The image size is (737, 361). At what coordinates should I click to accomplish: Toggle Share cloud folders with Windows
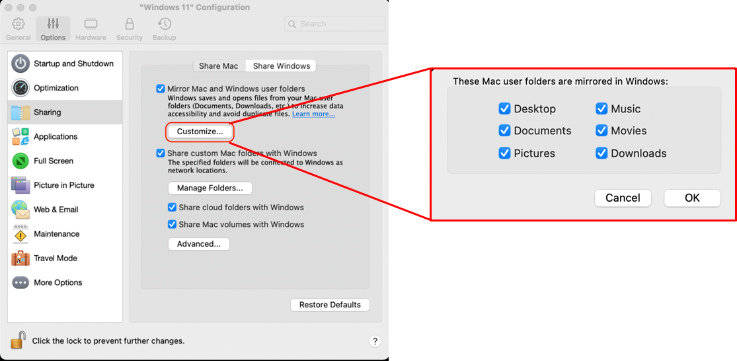click(x=172, y=208)
